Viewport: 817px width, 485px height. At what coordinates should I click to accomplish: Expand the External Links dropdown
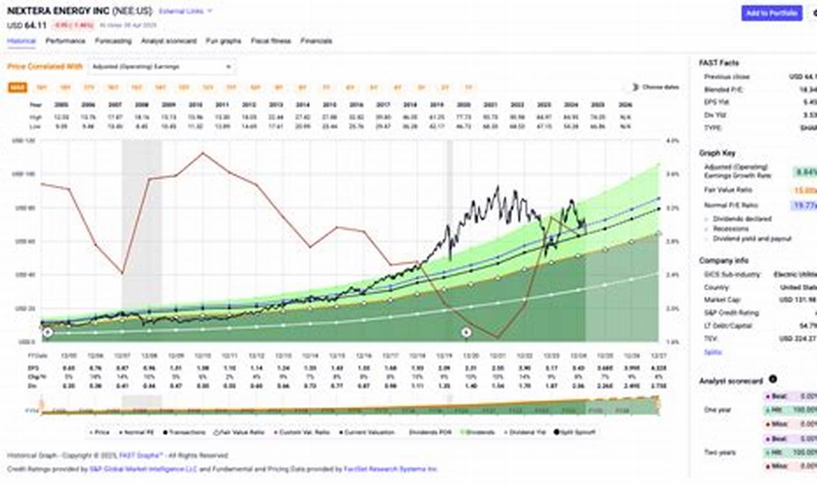pos(185,11)
